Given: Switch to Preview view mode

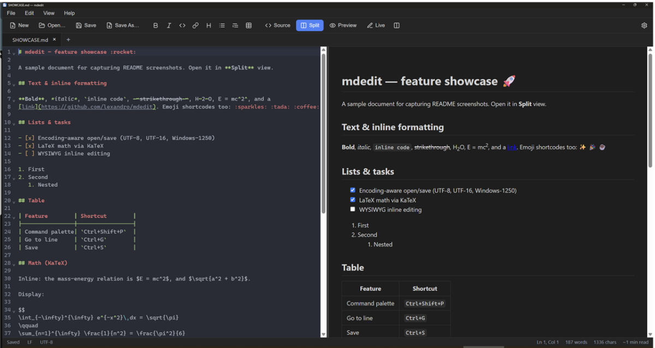Looking at the screenshot, I should [343, 26].
